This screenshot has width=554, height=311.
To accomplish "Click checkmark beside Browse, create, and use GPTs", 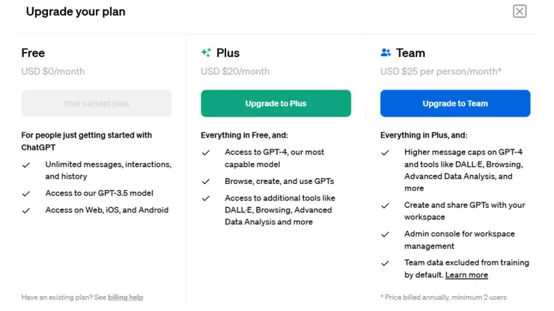I will tap(206, 182).
